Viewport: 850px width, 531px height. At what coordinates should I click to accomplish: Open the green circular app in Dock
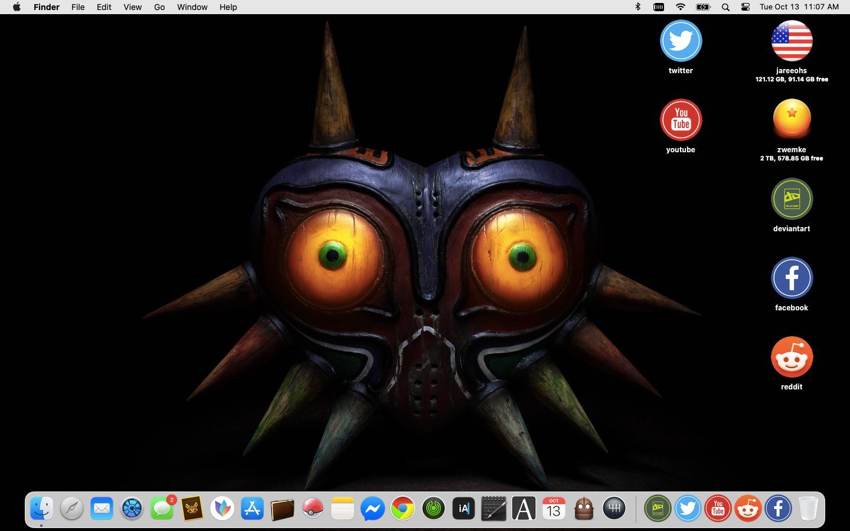[x=433, y=508]
